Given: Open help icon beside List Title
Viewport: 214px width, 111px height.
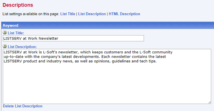Looking at the screenshot, I should [5, 32].
